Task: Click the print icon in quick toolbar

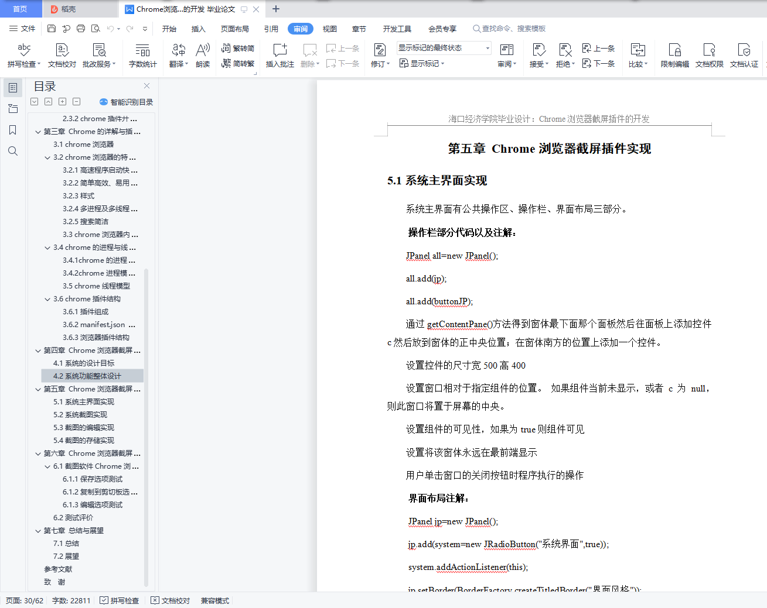Action: tap(81, 29)
